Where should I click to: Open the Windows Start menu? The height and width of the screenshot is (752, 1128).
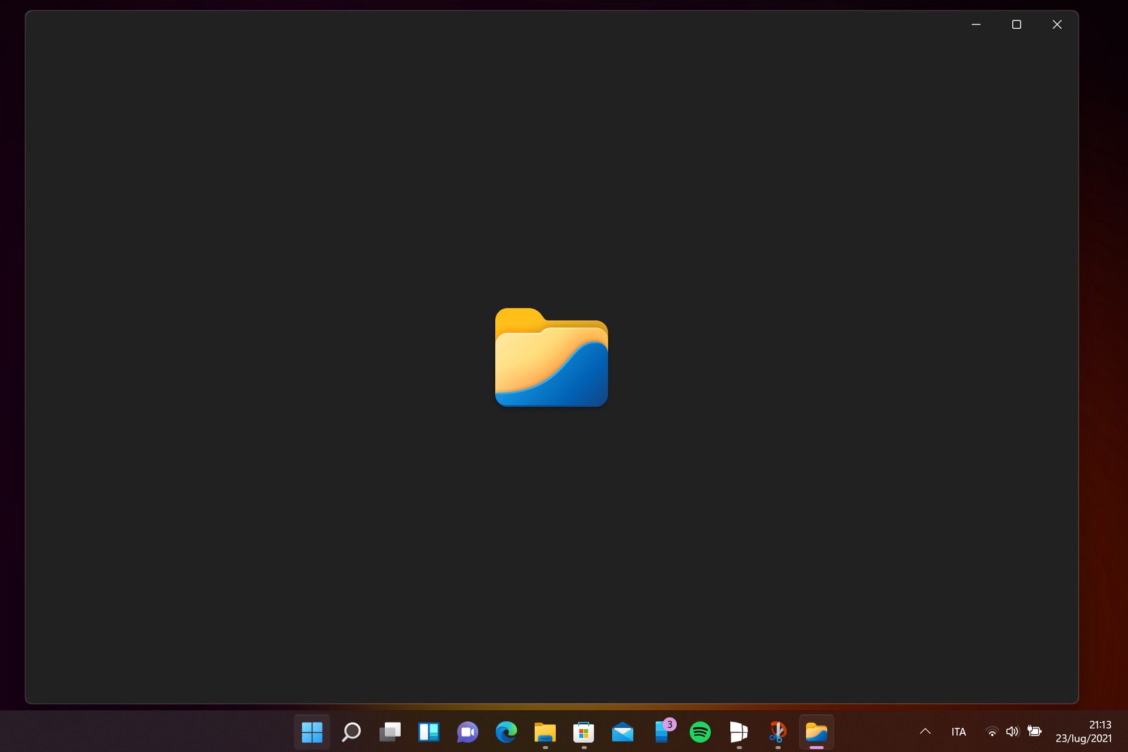pos(312,732)
